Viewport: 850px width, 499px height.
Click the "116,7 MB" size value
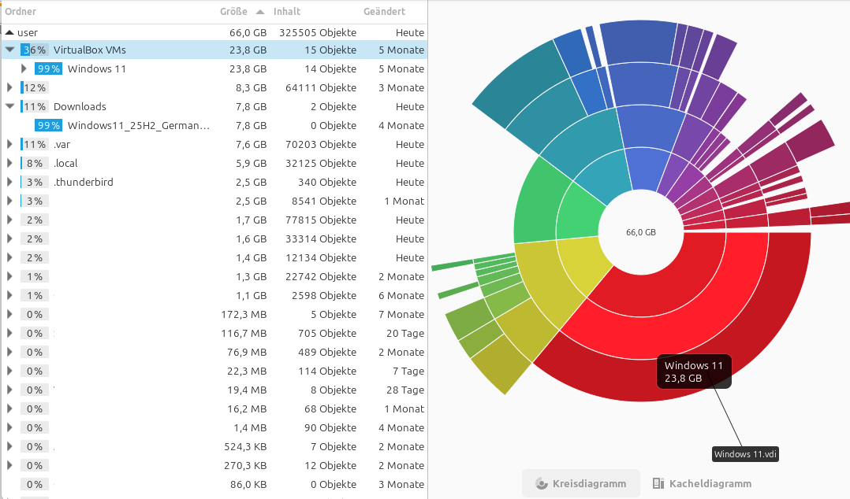click(244, 334)
